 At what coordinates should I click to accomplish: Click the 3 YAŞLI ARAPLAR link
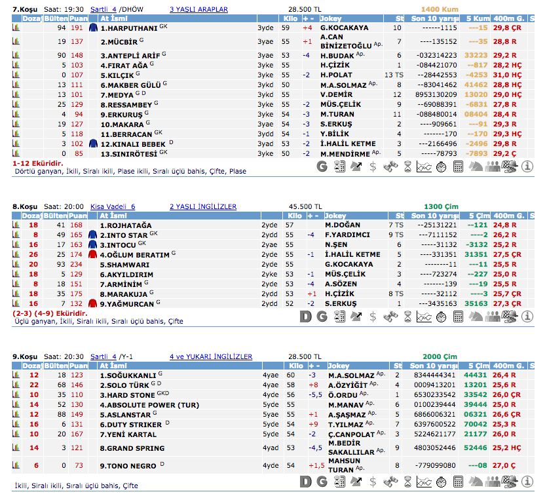pyautogui.click(x=198, y=9)
